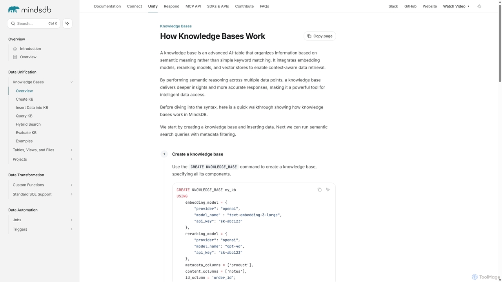Screen dimensions: 502x282
Task: Click the sparkle Ask AI icon in code block
Action: tap(328, 190)
